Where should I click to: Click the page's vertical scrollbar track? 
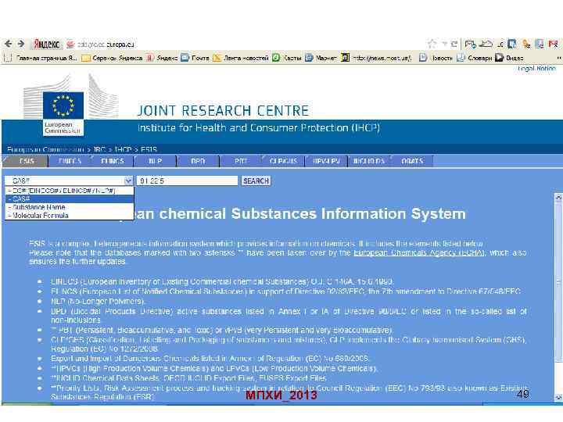click(x=558, y=298)
